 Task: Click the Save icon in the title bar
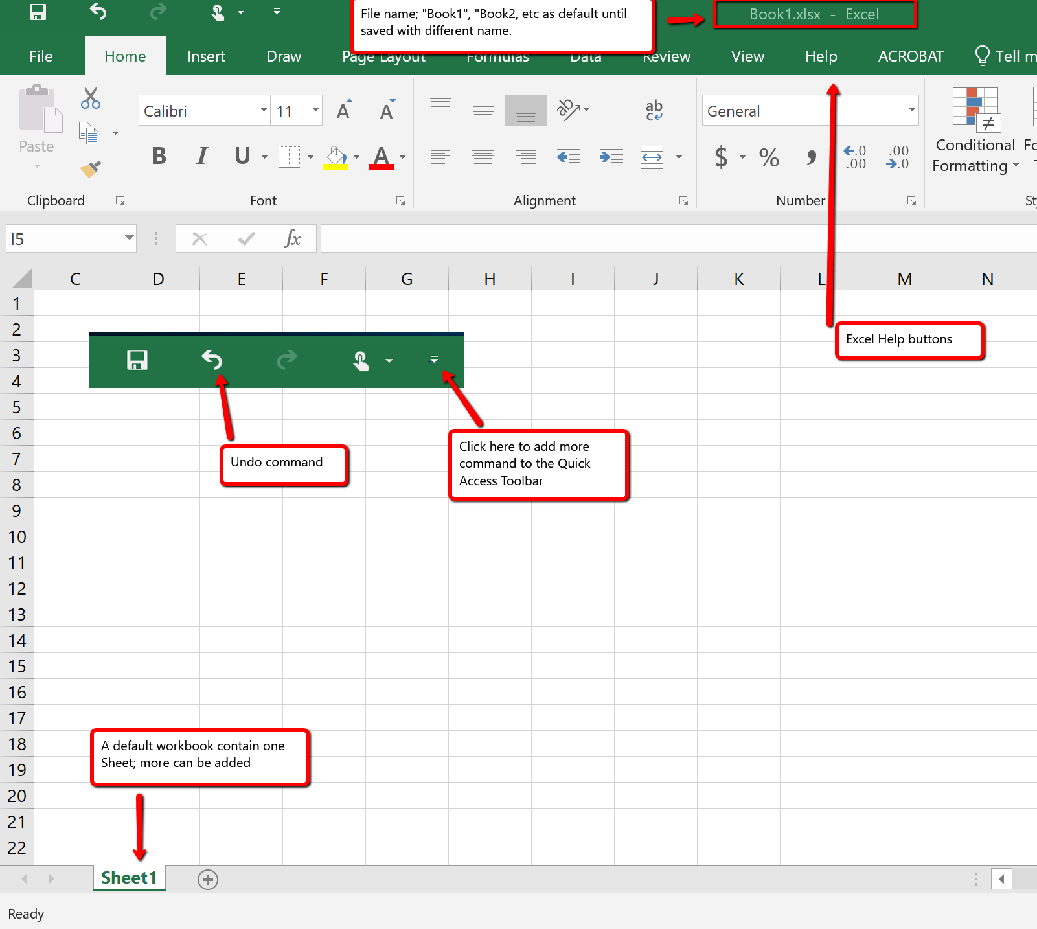38,12
